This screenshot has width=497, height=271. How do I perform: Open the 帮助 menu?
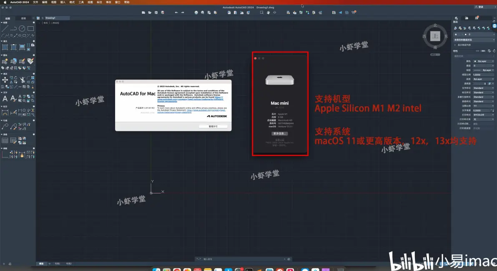tap(127, 2)
